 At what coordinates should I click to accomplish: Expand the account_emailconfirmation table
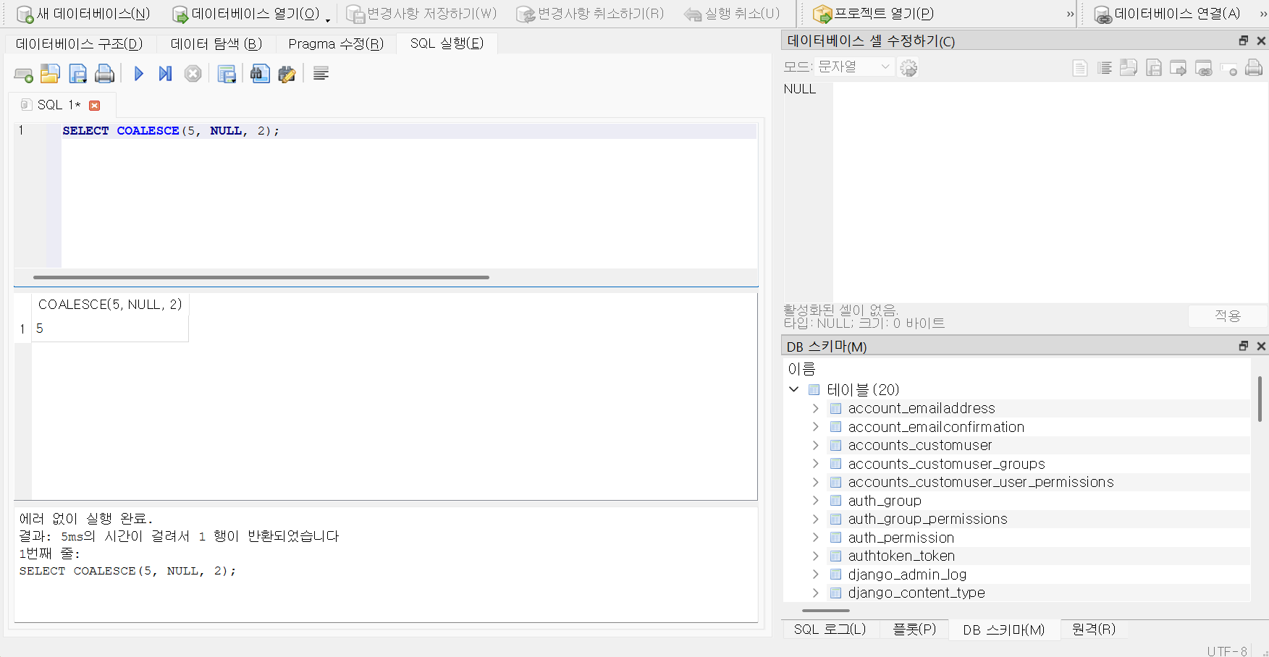(816, 427)
